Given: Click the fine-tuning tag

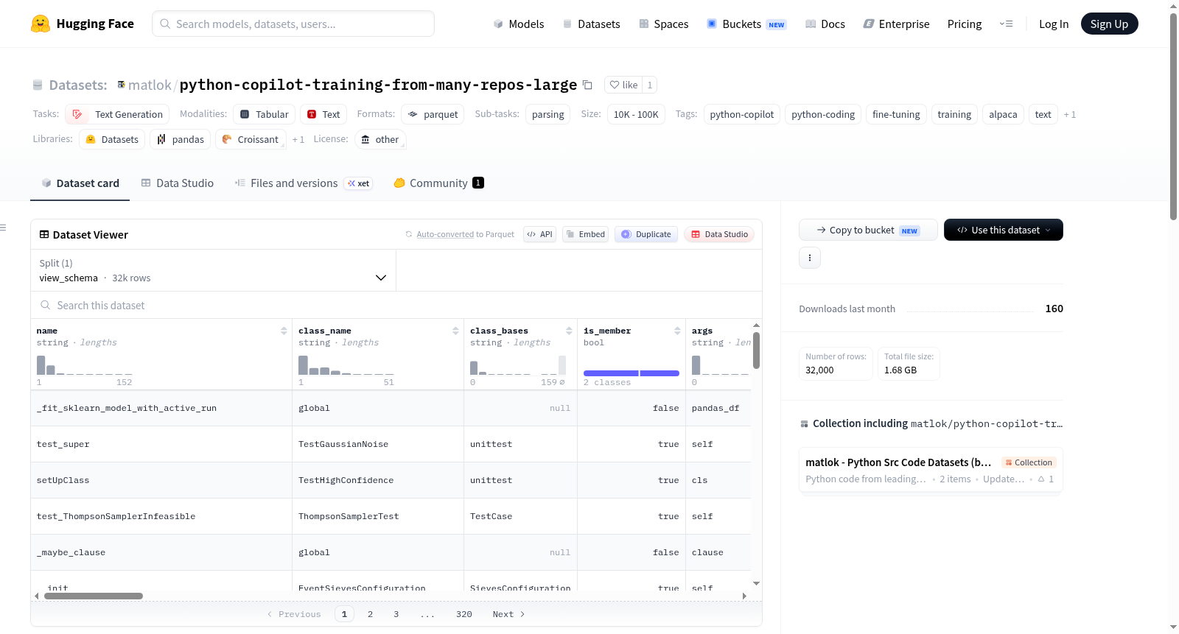Looking at the screenshot, I should click(896, 114).
